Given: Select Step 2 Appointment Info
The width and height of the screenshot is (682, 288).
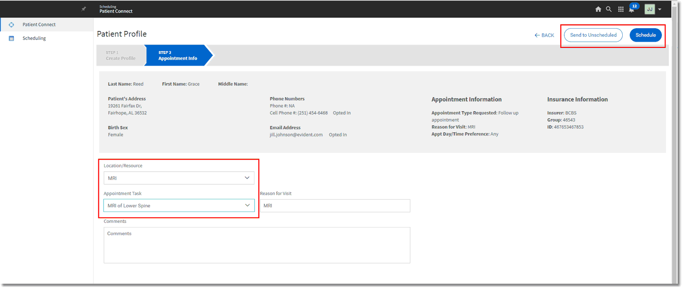Looking at the screenshot, I should coord(178,55).
